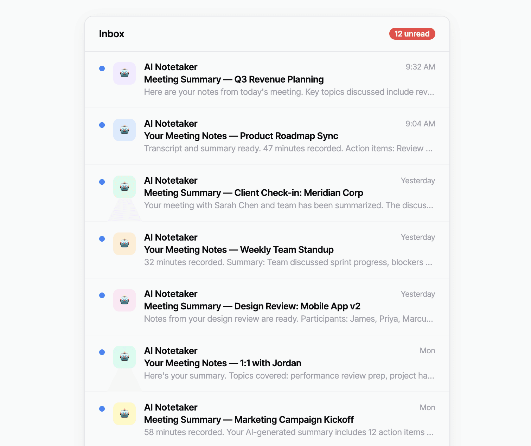Open Your Meeting Notes — Product Roadmap Sync subject
This screenshot has height=446, width=531.
[241, 136]
